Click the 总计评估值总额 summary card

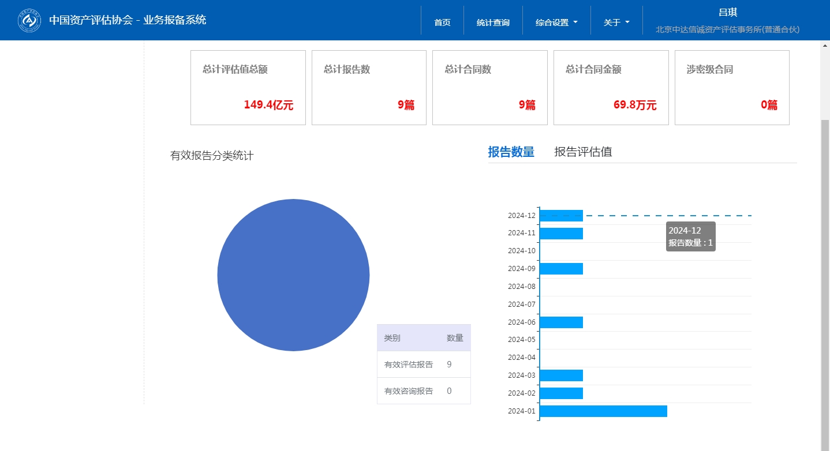click(248, 87)
